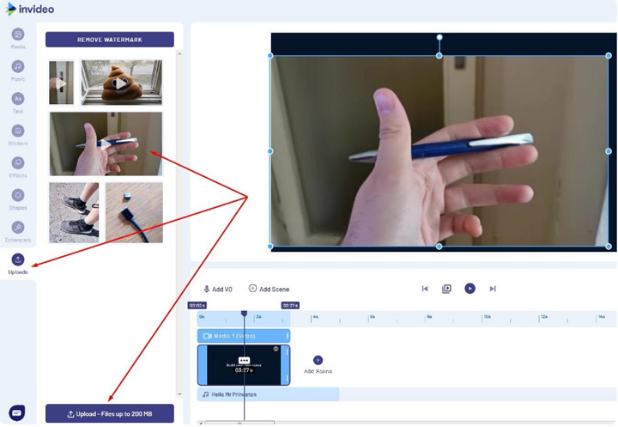Image resolution: width=618 pixels, height=427 pixels.
Task: Click the scene clip left trim handle
Action: 203,365
